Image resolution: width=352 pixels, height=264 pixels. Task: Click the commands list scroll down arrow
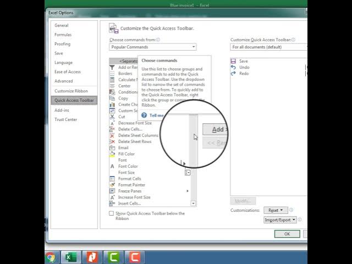pyautogui.click(x=193, y=204)
